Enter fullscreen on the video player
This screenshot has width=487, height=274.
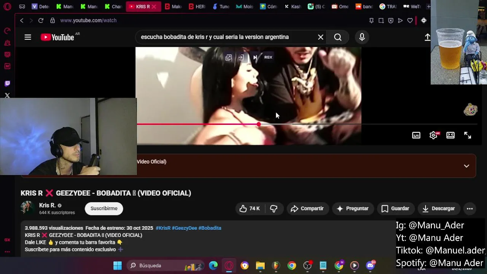tap(468, 135)
